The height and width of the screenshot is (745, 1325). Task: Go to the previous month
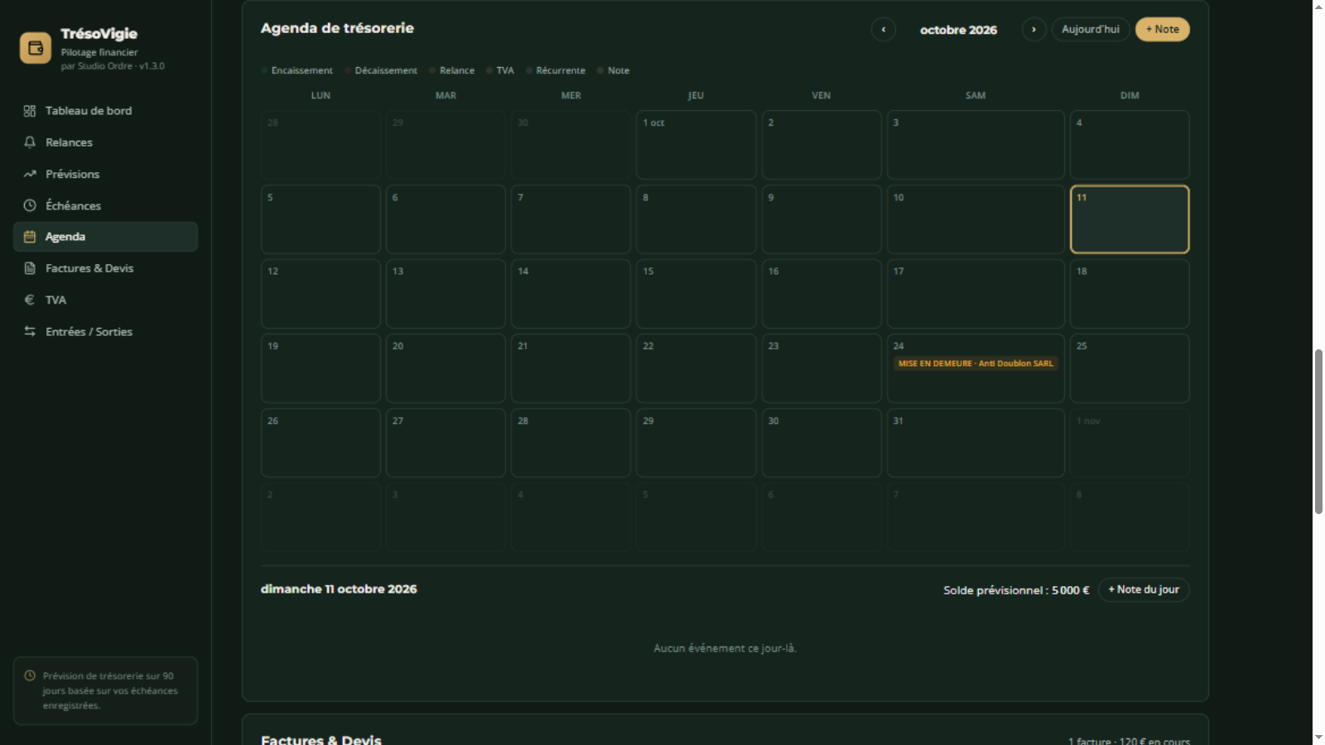(x=884, y=30)
